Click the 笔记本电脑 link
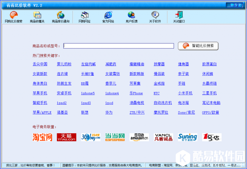This screenshot has height=169, width=247. [211, 103]
